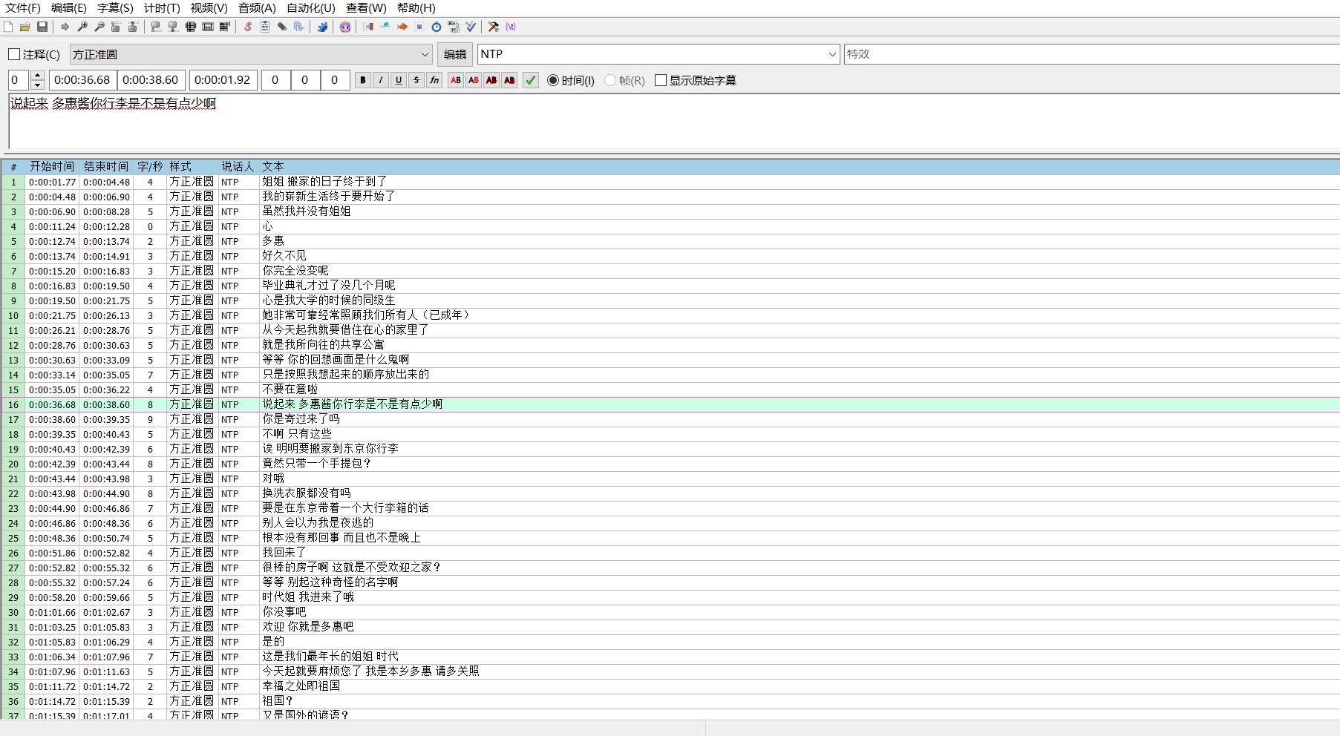This screenshot has width=1340, height=736.
Task: Click the font name fn button
Action: coord(434,80)
